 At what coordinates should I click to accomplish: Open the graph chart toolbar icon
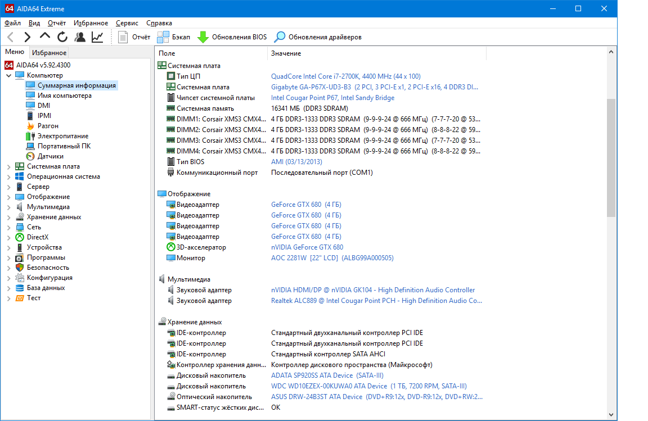click(97, 37)
